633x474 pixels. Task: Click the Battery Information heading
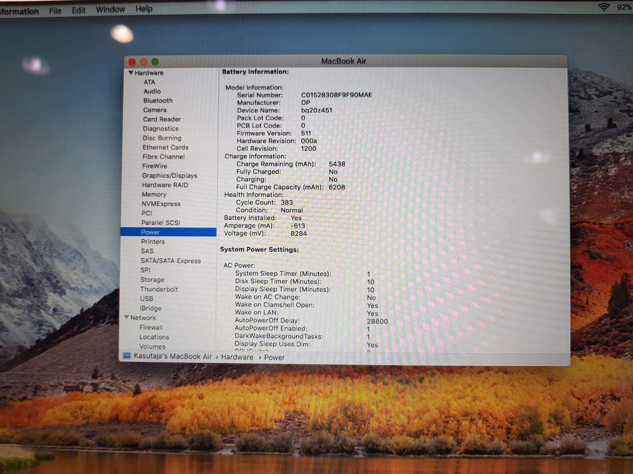(x=255, y=72)
